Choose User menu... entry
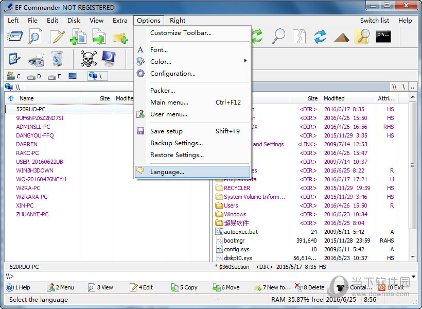The image size is (422, 309). (192, 114)
